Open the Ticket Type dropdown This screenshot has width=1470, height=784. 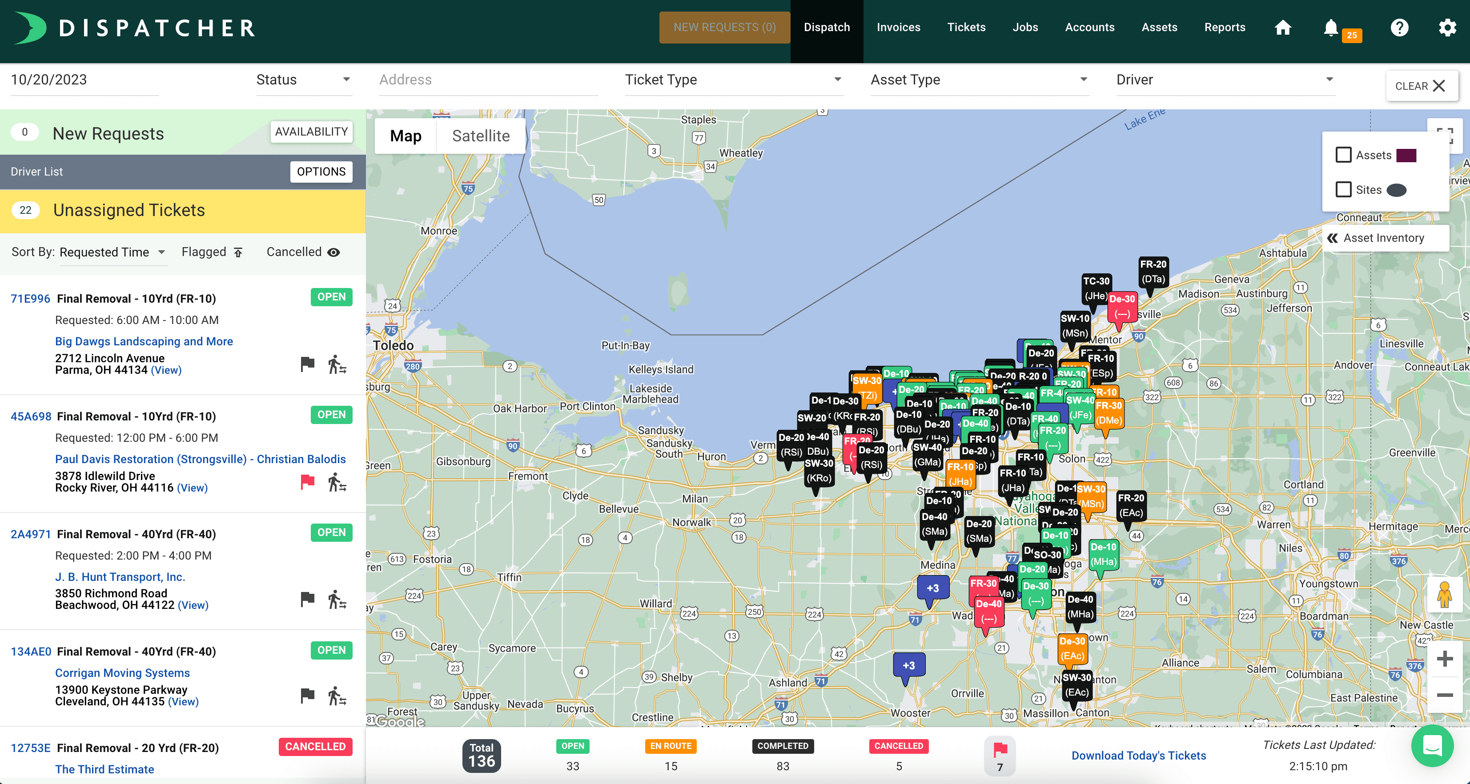[733, 80]
